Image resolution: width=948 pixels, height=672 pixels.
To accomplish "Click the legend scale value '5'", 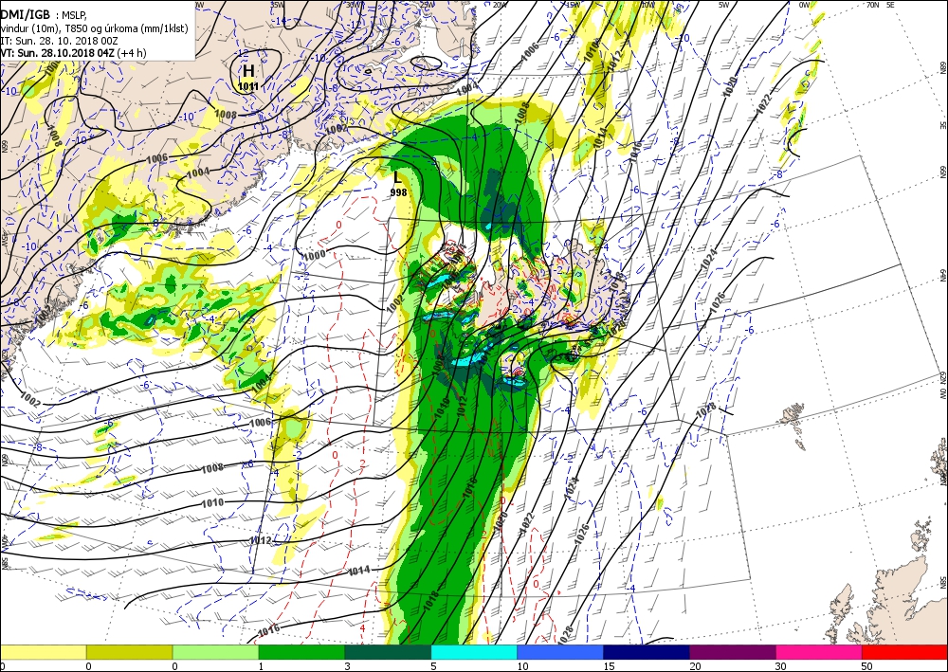I will [433, 666].
